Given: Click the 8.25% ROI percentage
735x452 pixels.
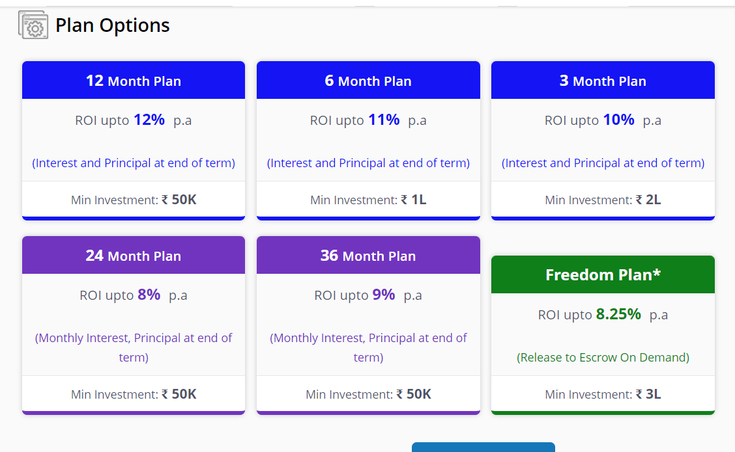Looking at the screenshot, I should pos(618,314).
